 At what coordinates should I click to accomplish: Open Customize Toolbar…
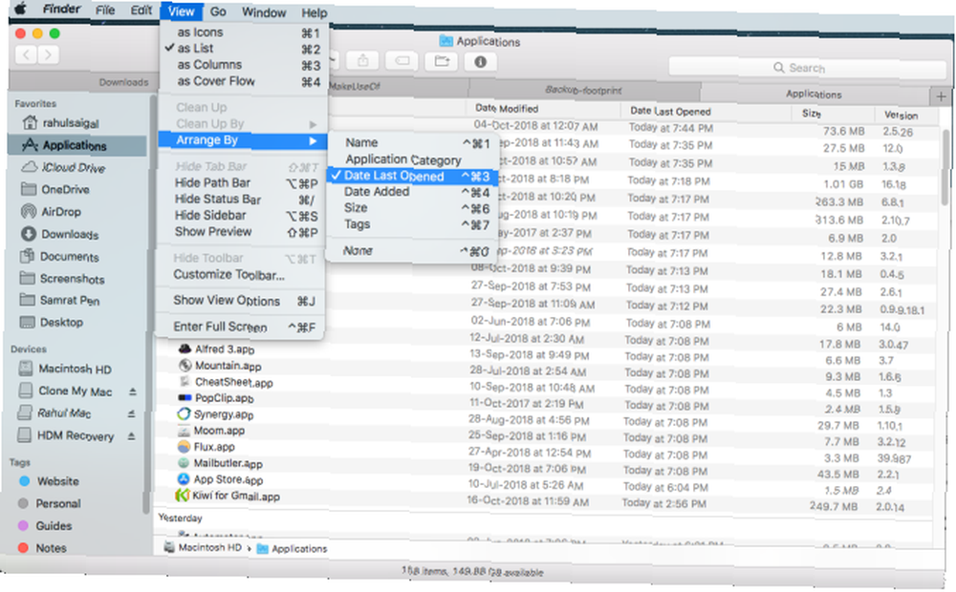pos(240,275)
